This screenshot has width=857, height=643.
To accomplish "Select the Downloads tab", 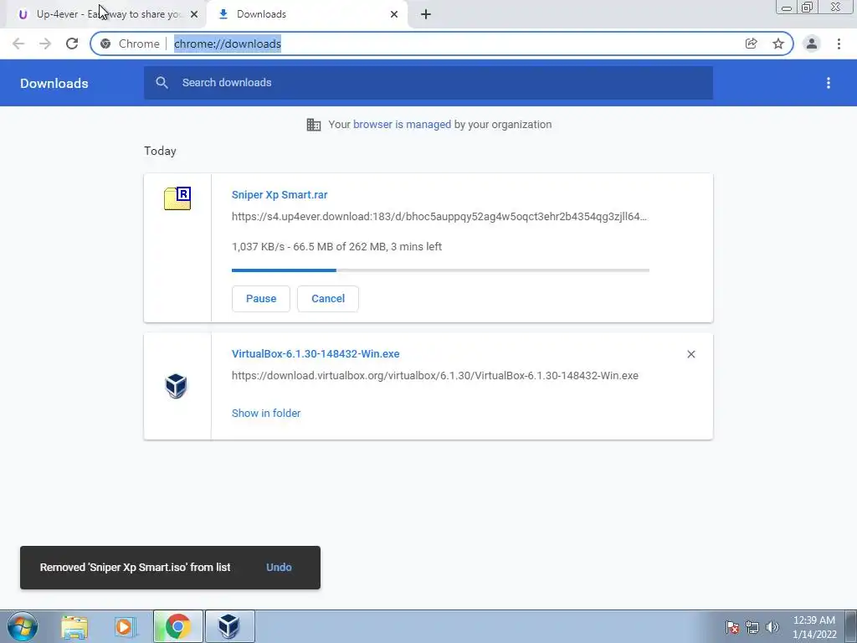I will pyautogui.click(x=306, y=14).
